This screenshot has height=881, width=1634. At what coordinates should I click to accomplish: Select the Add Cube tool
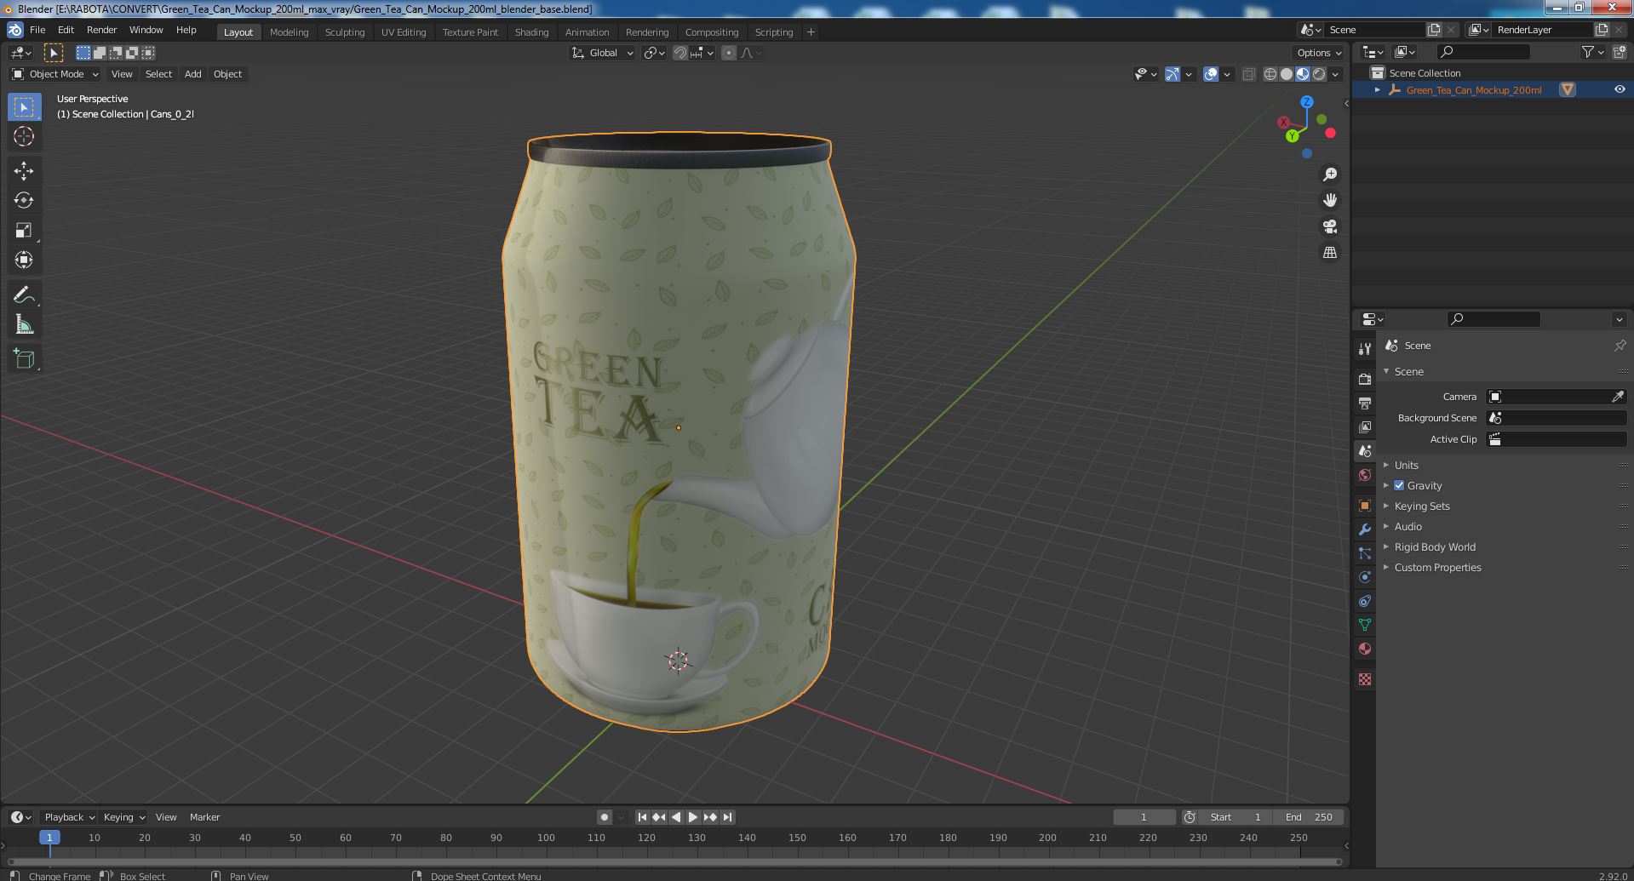click(x=24, y=359)
